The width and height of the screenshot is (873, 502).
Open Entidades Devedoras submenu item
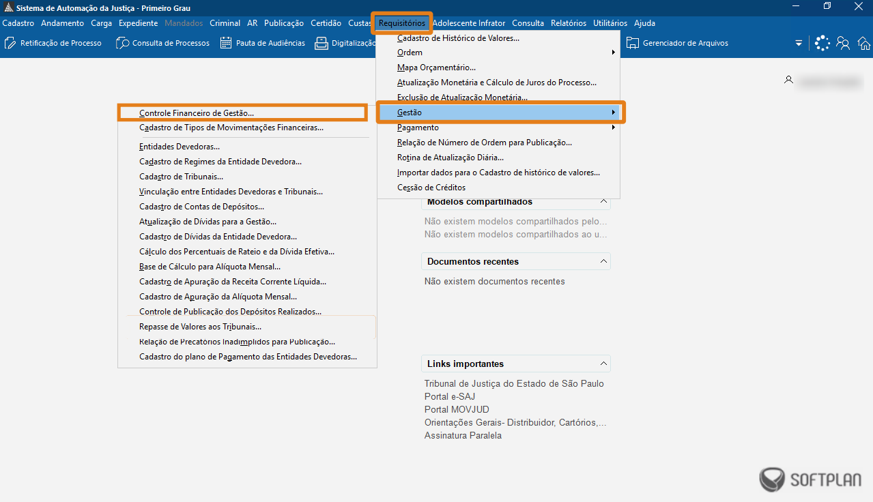pyautogui.click(x=247, y=147)
